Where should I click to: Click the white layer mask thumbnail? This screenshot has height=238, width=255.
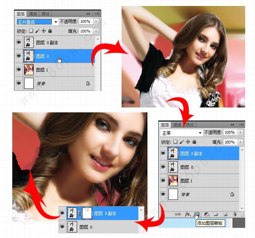87,213
